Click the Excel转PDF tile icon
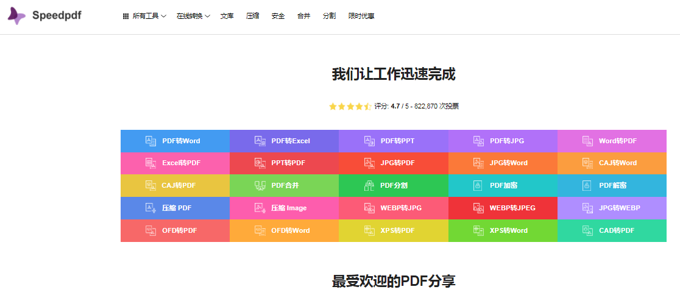Viewport: 680px width, 295px height. point(151,163)
